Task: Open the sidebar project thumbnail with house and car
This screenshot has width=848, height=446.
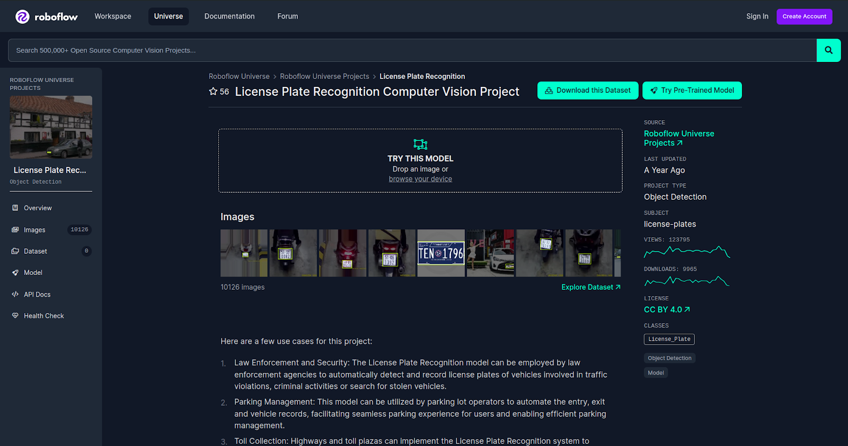Action: (51, 127)
